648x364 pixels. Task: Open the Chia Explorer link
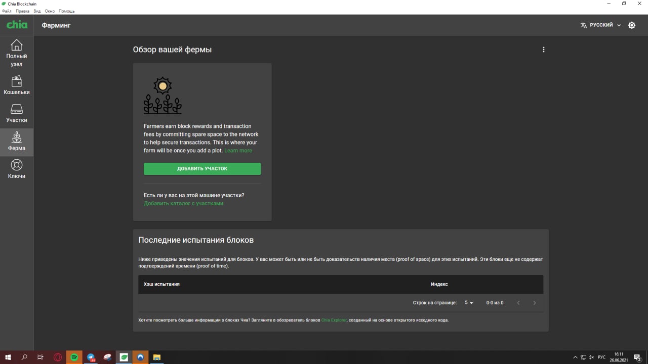pos(334,320)
